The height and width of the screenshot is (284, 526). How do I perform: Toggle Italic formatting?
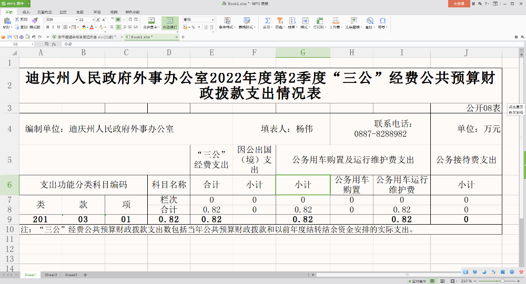pyautogui.click(x=53, y=27)
